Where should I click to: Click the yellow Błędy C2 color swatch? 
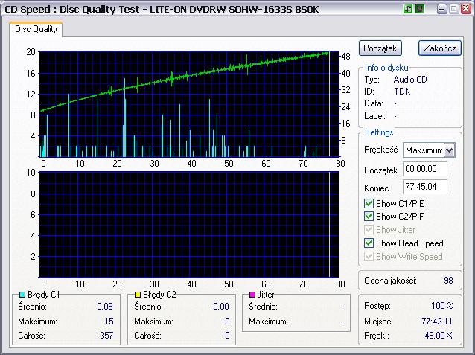(x=138, y=295)
